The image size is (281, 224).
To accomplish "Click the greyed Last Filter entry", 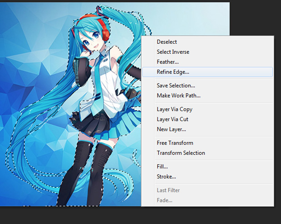I will click(207, 190).
